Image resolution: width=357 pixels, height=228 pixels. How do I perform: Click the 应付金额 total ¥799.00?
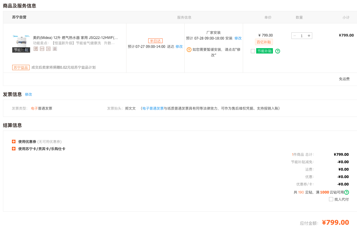[335, 223]
